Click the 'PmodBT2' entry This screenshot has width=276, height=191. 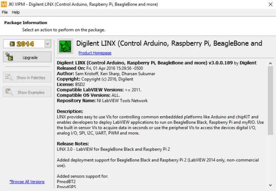[66, 182]
